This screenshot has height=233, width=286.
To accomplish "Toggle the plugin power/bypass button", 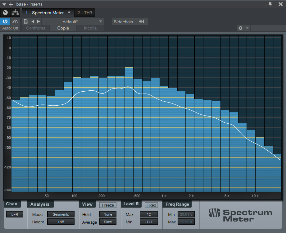I will (x=5, y=21).
